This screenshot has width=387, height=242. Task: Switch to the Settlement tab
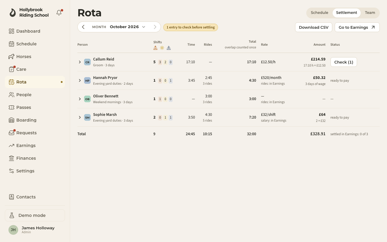click(346, 13)
